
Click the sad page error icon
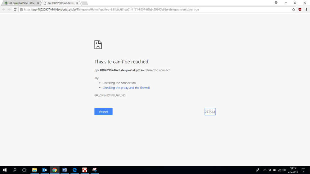click(x=98, y=45)
